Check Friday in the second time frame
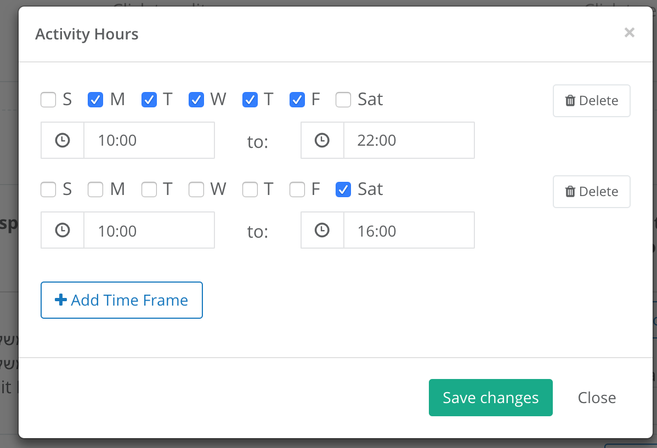Image resolution: width=657 pixels, height=448 pixels. click(x=297, y=189)
